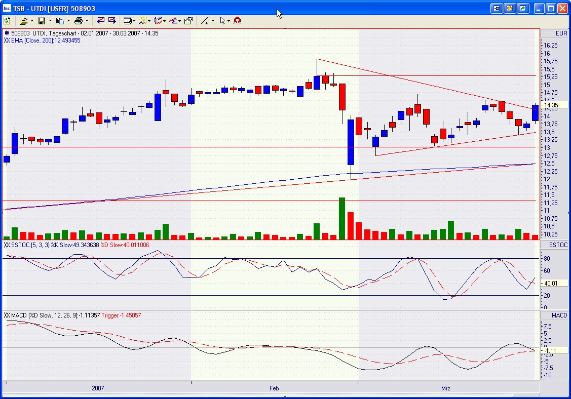This screenshot has height=399, width=571.
Task: Open the dropdown arrow beside the printer icon
Action: pos(87,21)
